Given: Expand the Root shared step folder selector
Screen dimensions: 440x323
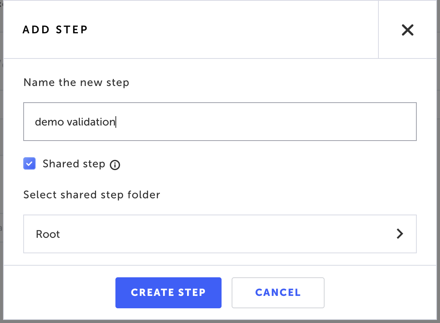Looking at the screenshot, I should (x=220, y=234).
